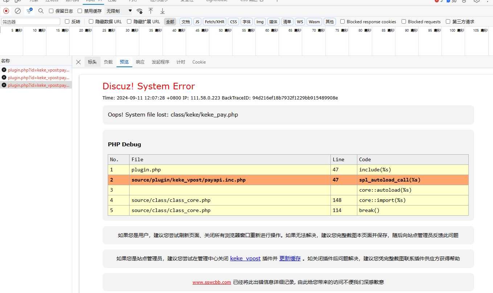Viewport: 493px width, 293px height.
Task: Click the plugin.php file cell in debug table
Action: 230,170
